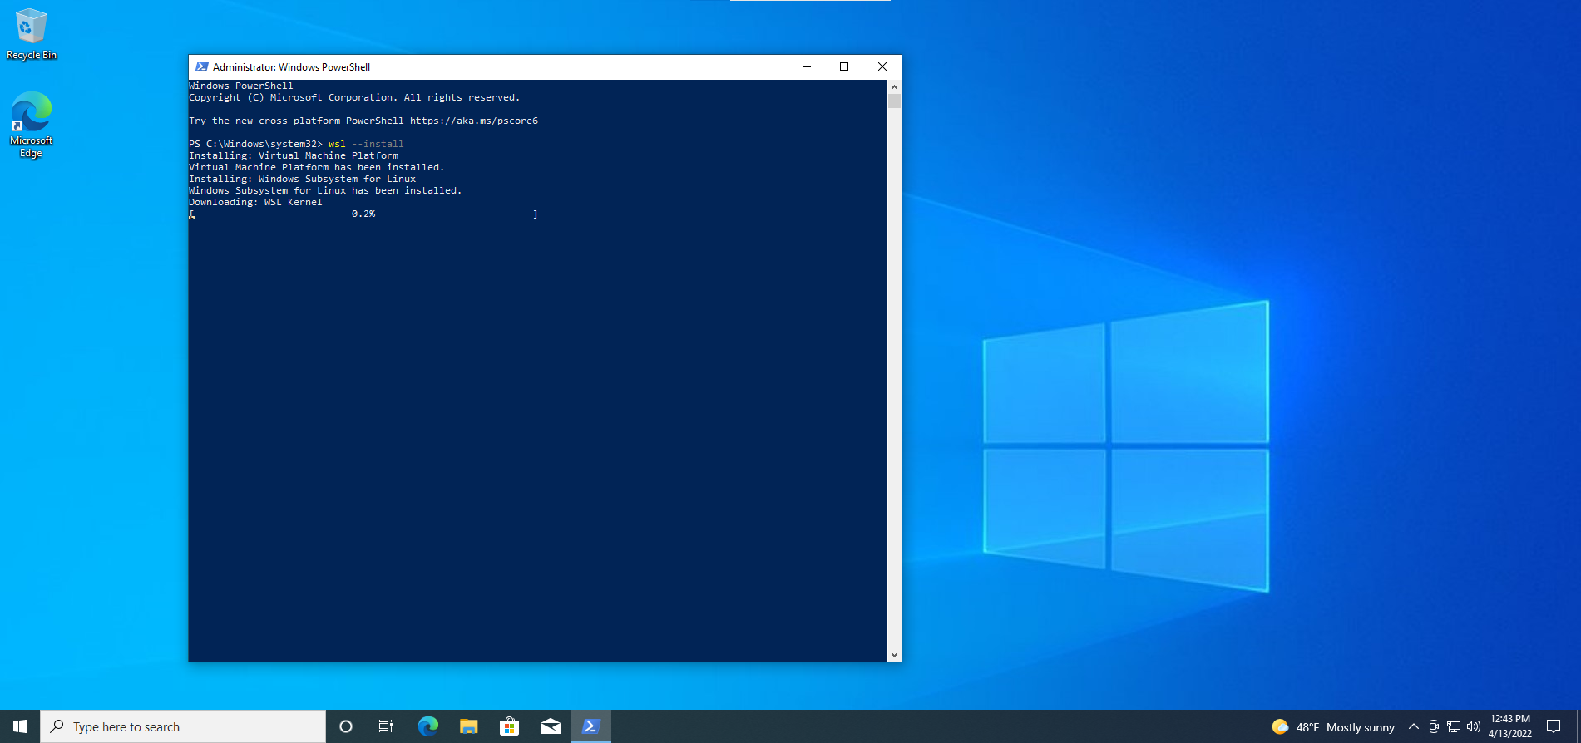This screenshot has height=743, width=1581.
Task: Open the Action Center notifications icon
Action: pyautogui.click(x=1553, y=726)
